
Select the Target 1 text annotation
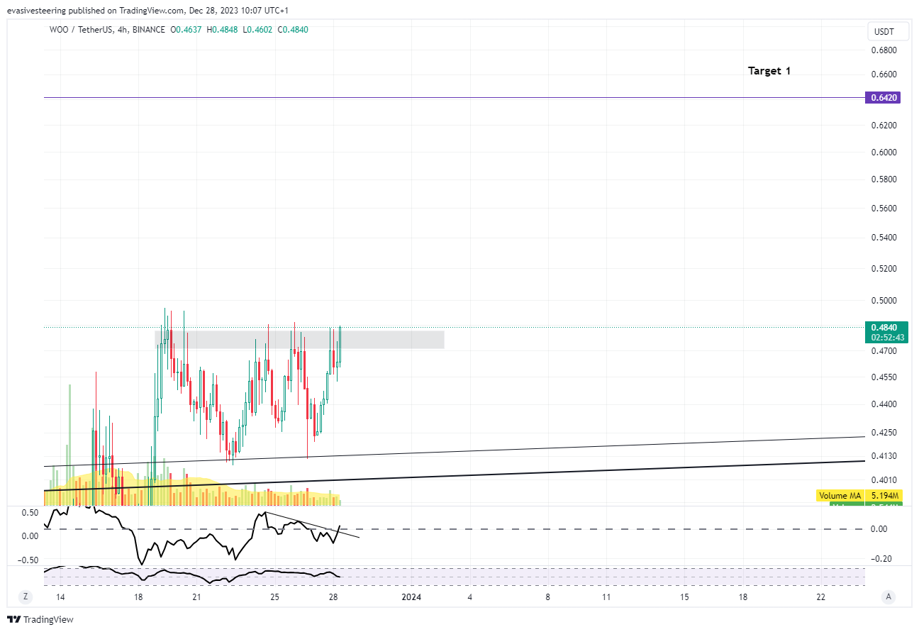pyautogui.click(x=769, y=71)
